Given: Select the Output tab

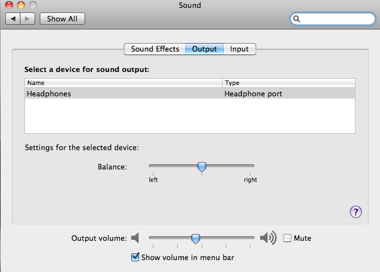Looking at the screenshot, I should pyautogui.click(x=204, y=49).
